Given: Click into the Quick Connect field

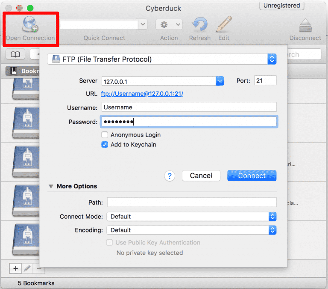Looking at the screenshot, I should pyautogui.click(x=99, y=24).
